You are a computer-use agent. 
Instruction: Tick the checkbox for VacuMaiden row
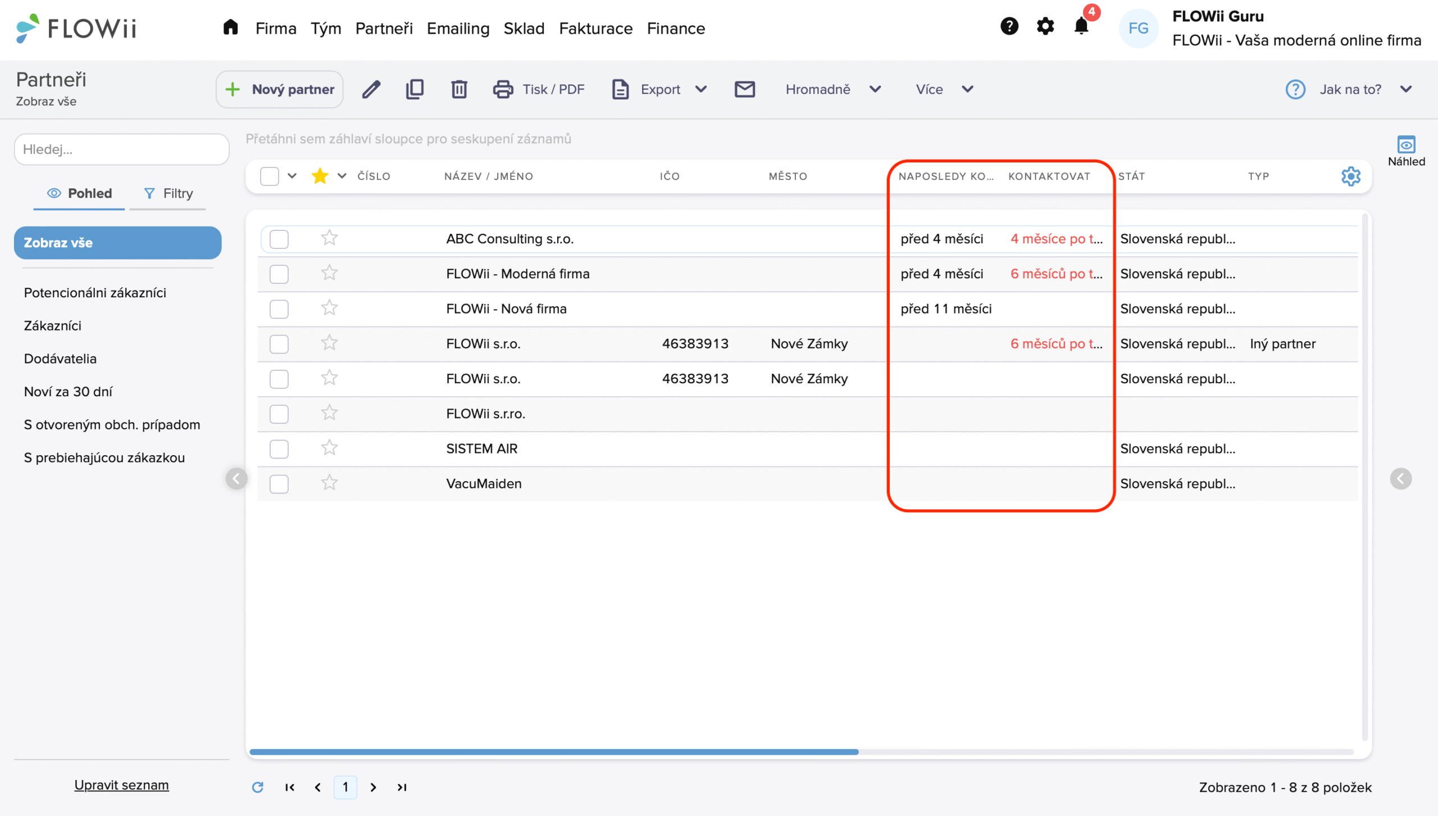point(279,484)
